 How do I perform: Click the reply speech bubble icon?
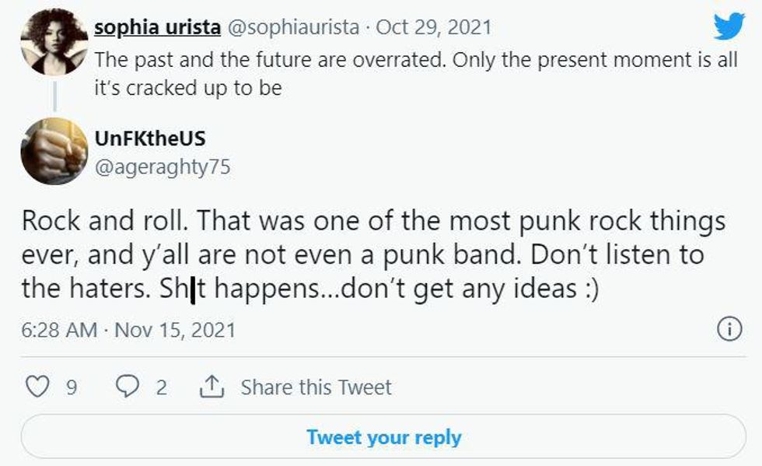click(x=127, y=387)
